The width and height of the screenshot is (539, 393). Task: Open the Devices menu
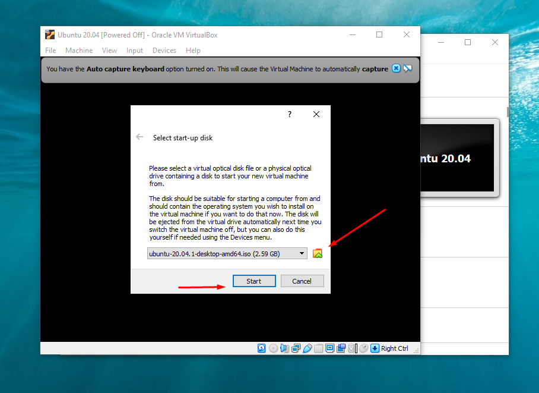coord(164,51)
